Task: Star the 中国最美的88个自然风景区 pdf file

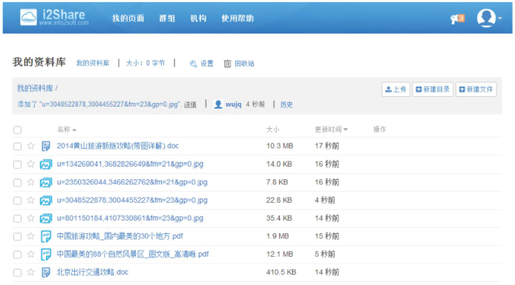Action: pos(31,254)
